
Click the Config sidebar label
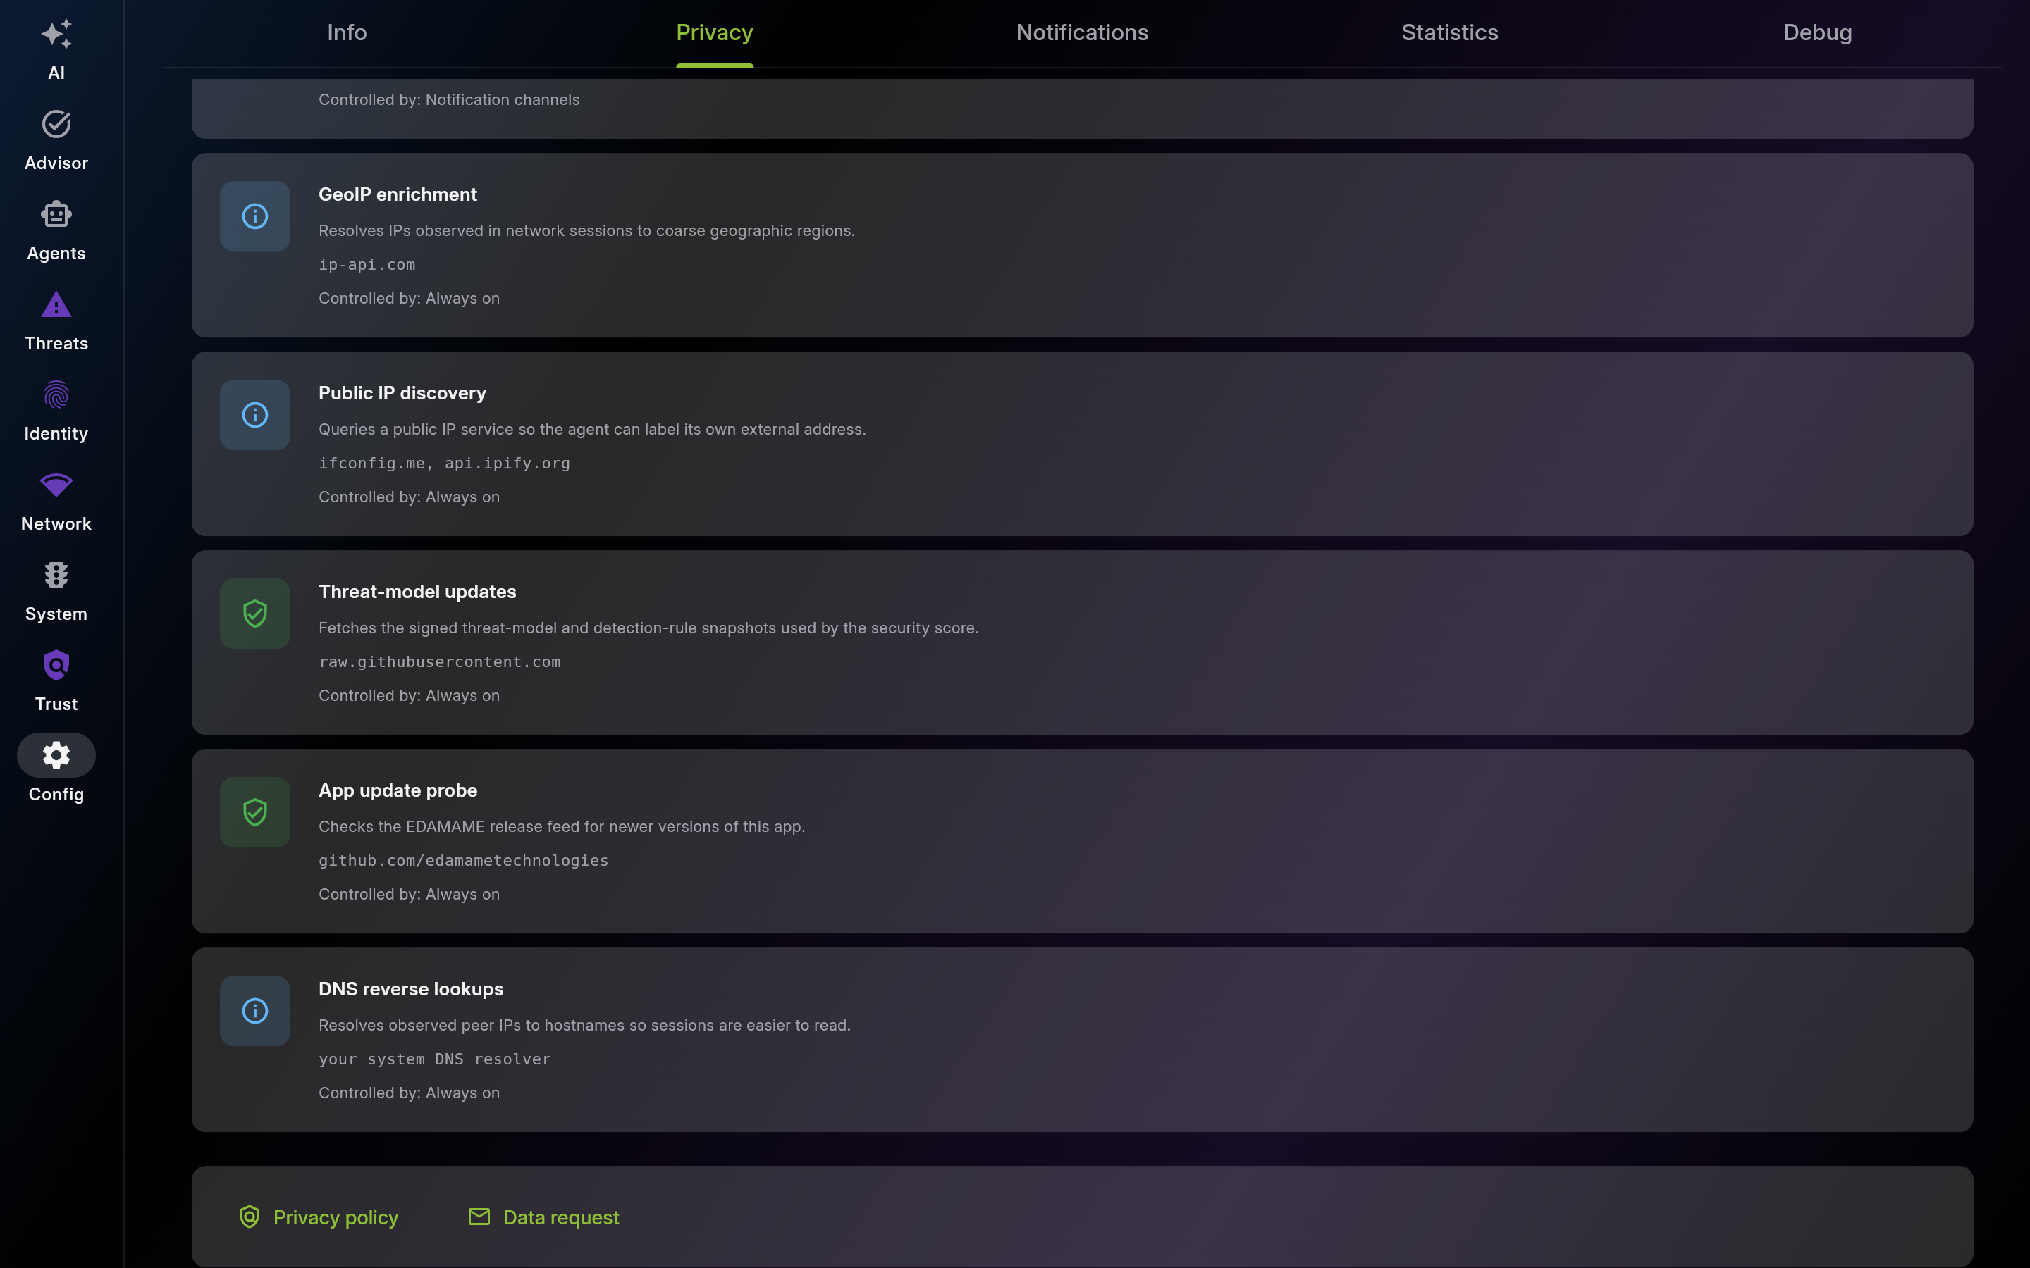[56, 794]
